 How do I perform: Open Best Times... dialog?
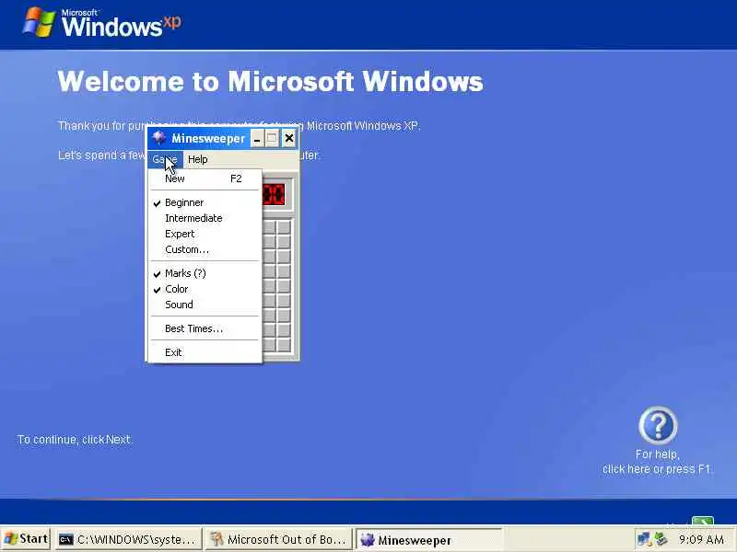click(x=205, y=328)
